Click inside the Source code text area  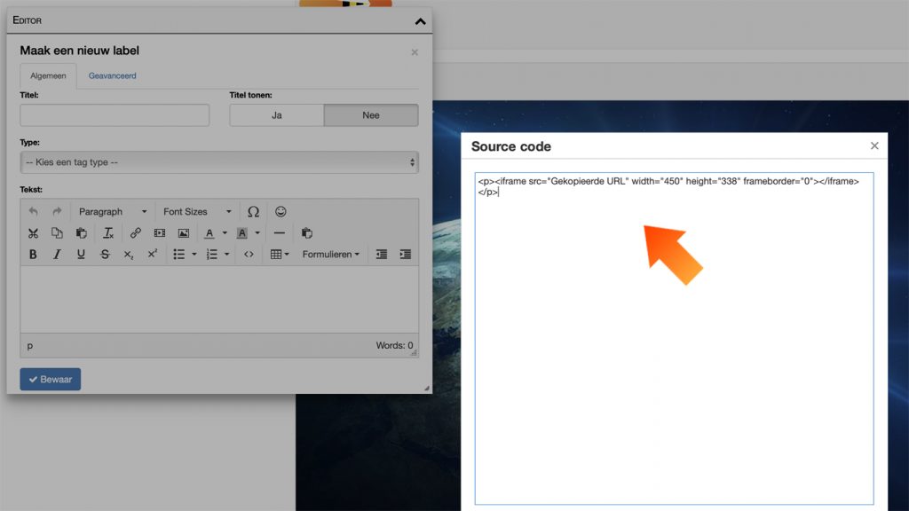[x=675, y=338]
